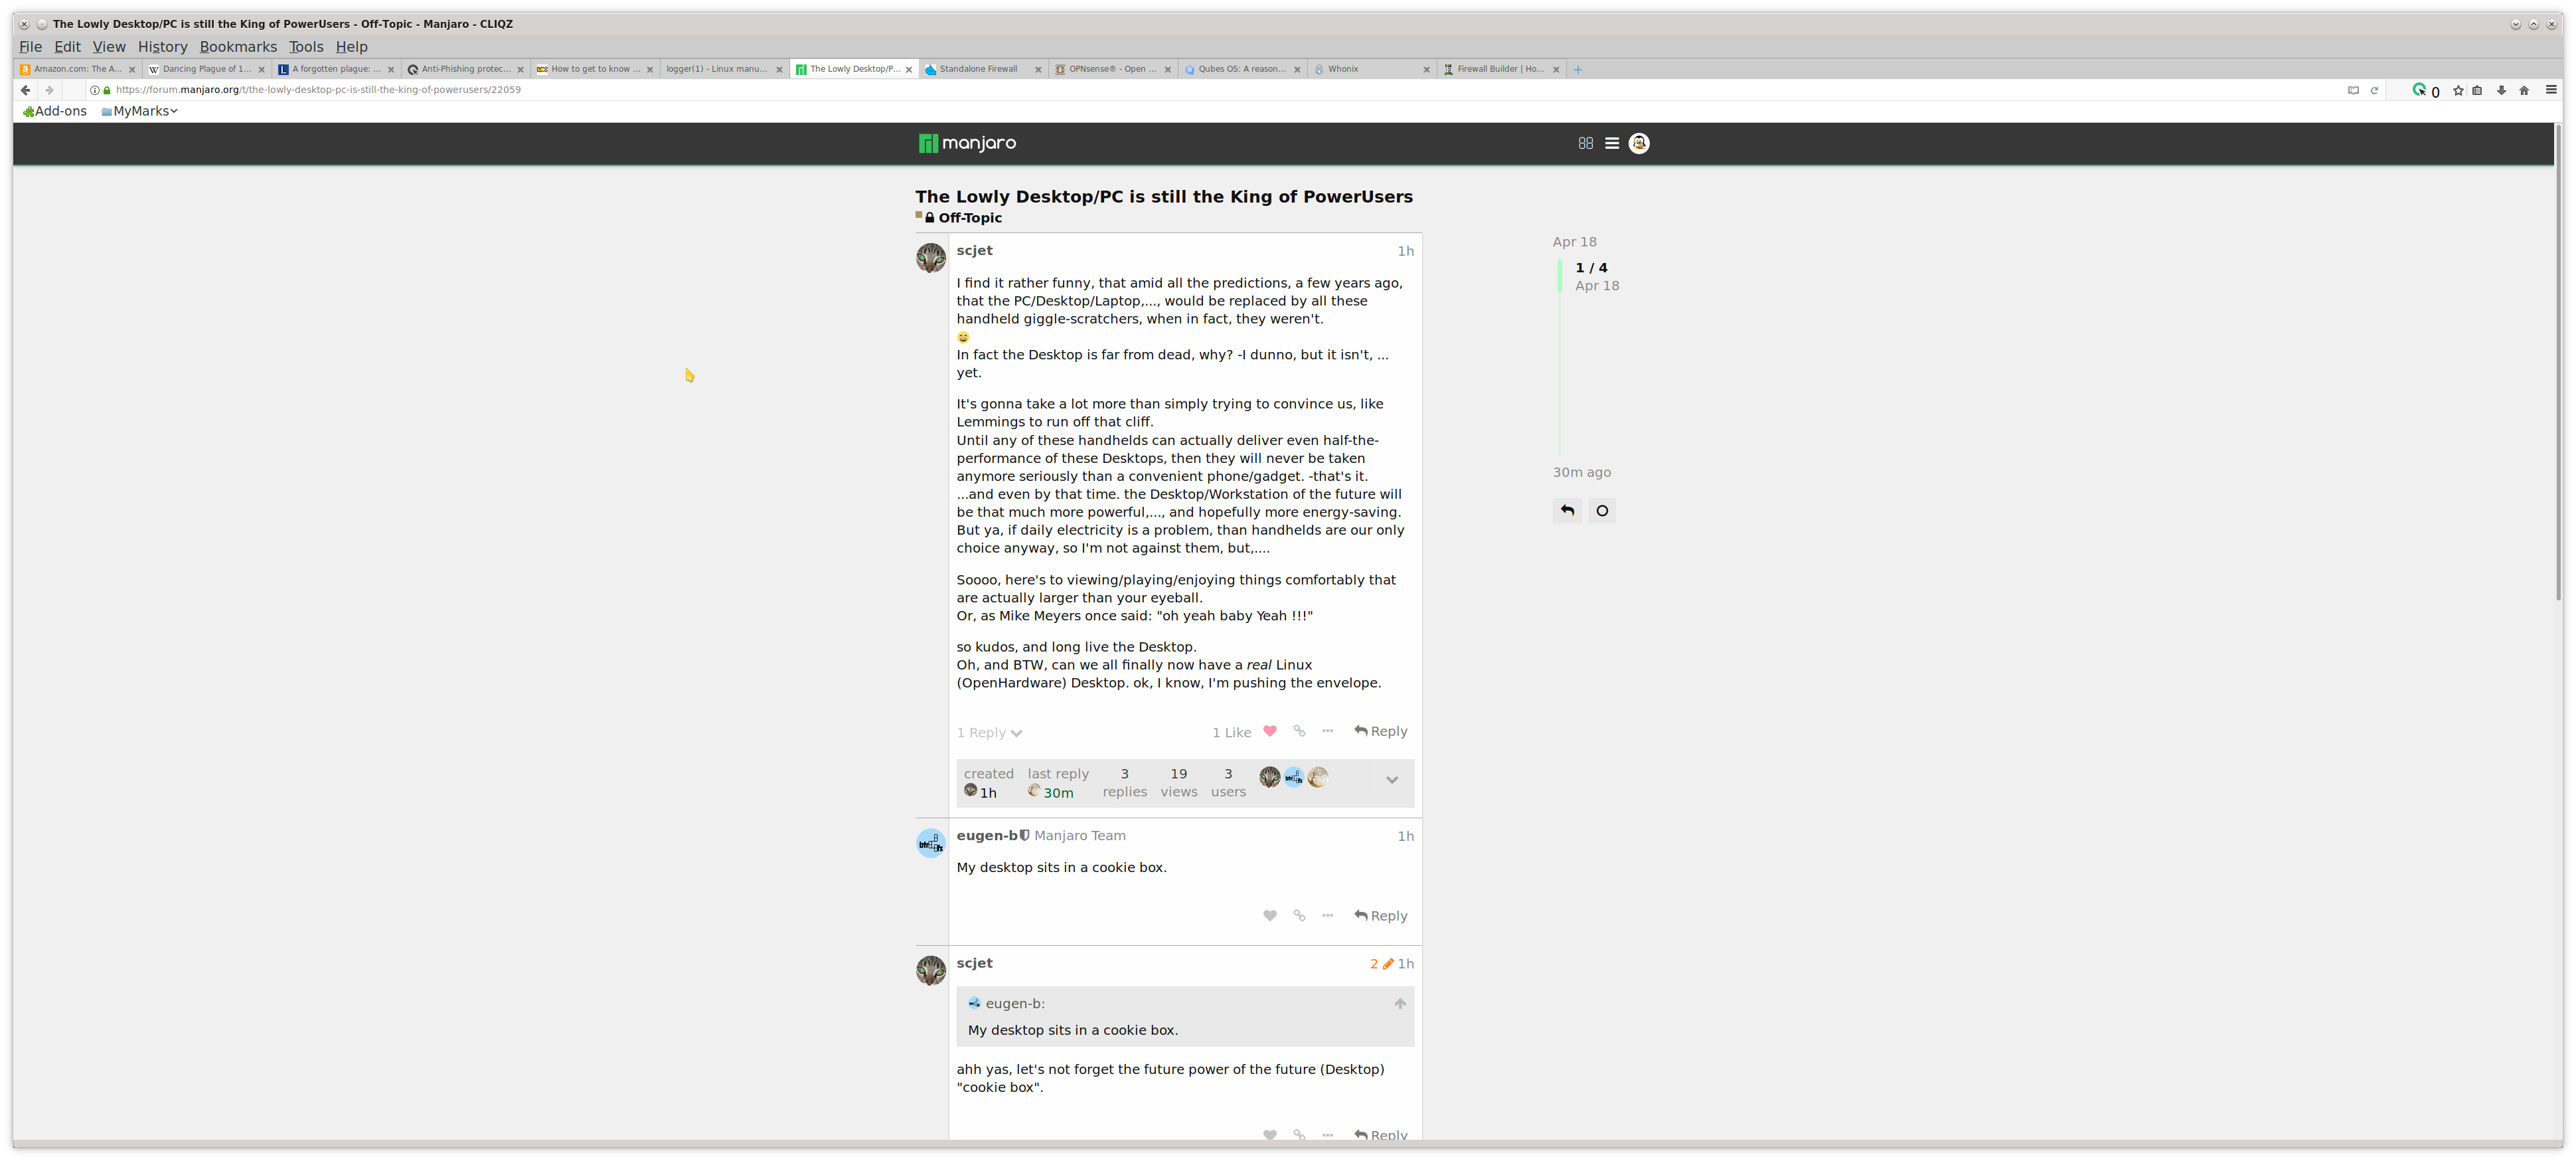
Task: Go to home page icon
Action: pos(2524,90)
